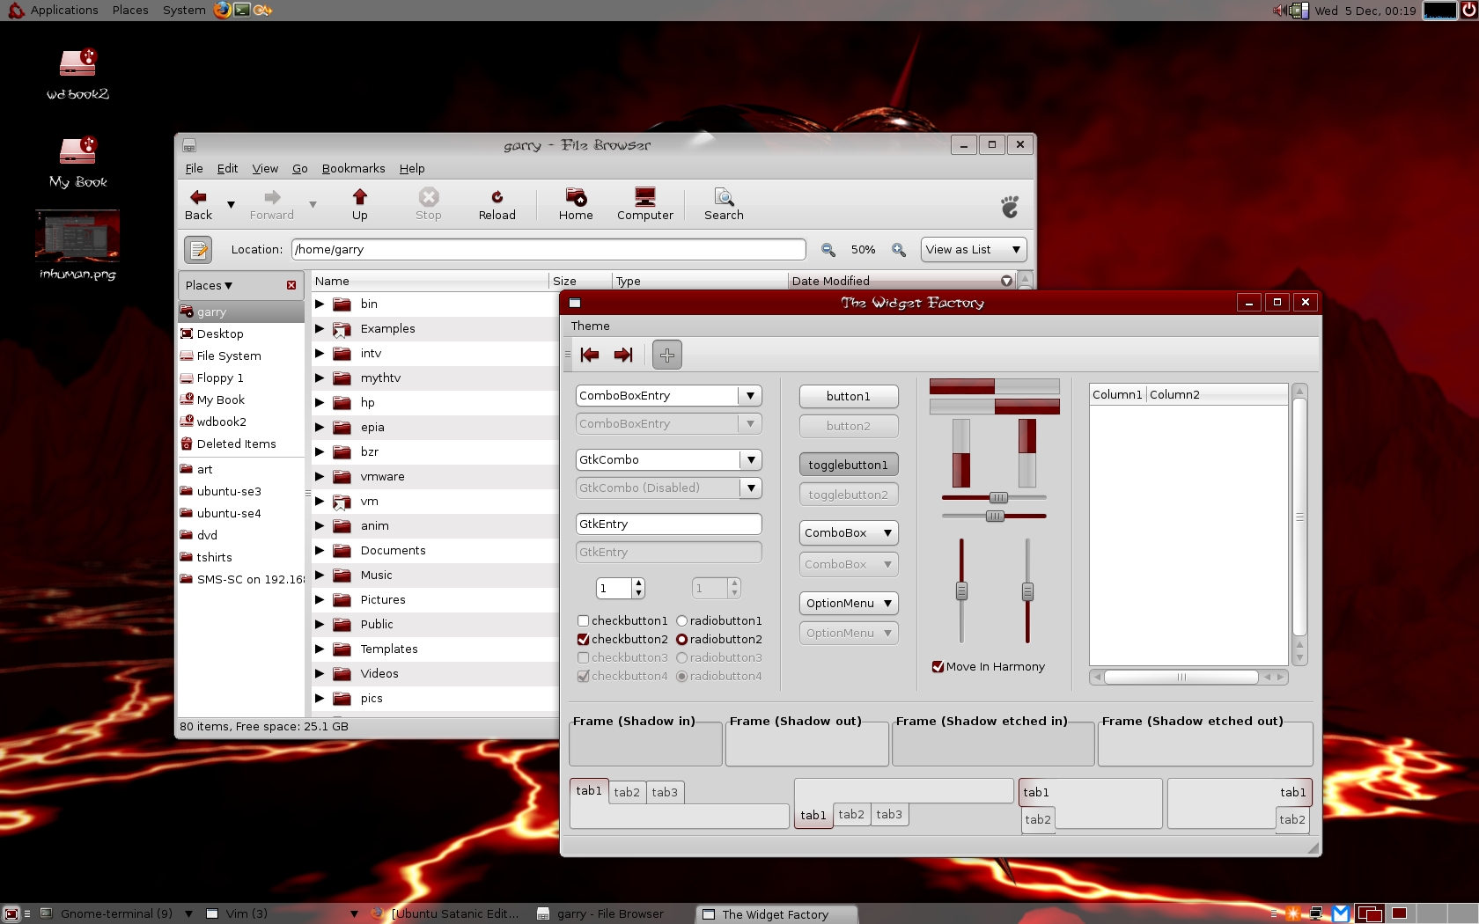The width and height of the screenshot is (1479, 924).
Task: Switch to tab2 in the first notebook
Action: [x=627, y=792]
